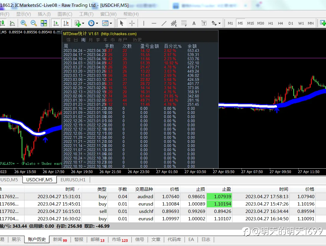Viewport: 326px width, 246px height.
Task: Open the 日志 terminal tab
Action: 206,239
